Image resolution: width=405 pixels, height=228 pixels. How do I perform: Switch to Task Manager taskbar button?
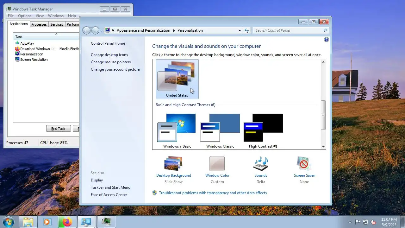(x=106, y=222)
